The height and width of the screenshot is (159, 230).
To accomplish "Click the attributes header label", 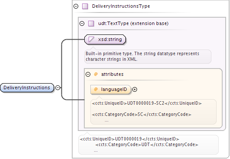I will click(x=112, y=74).
